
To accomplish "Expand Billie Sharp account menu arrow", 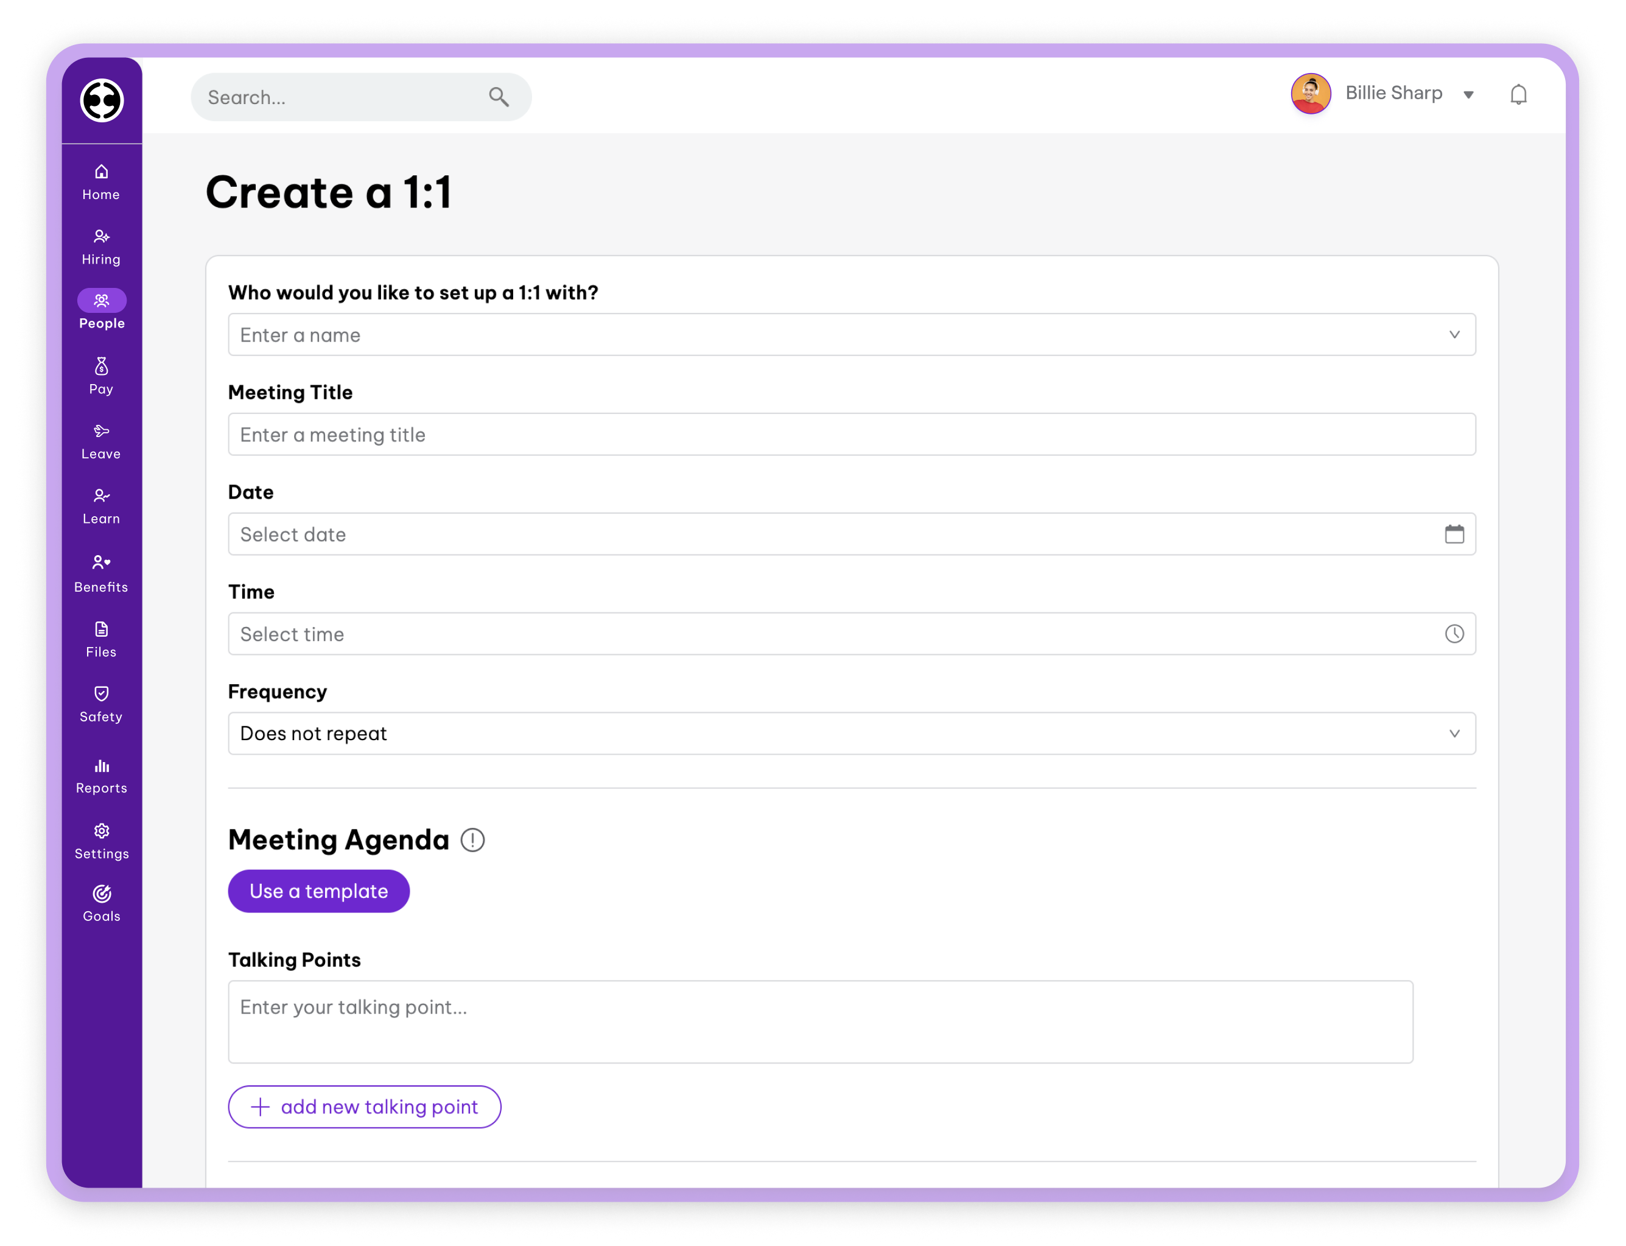I will click(x=1468, y=95).
